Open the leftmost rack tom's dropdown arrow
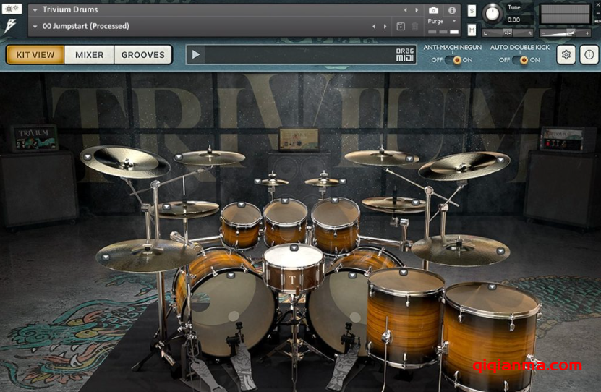 click(241, 205)
